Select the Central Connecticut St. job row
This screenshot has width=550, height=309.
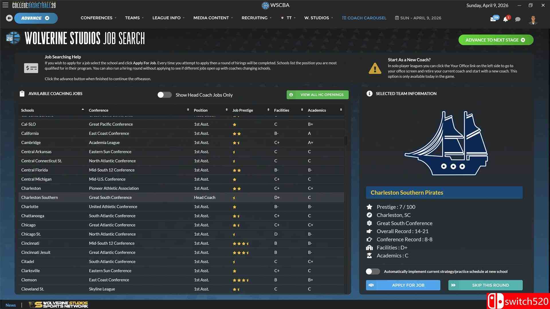(181, 161)
